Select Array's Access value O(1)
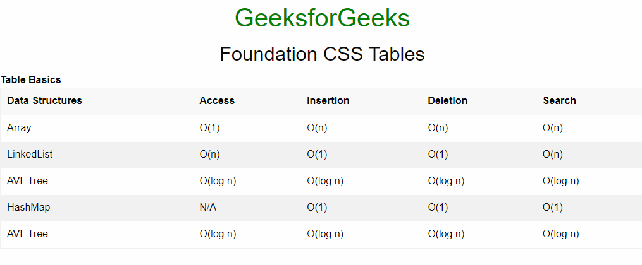The width and height of the screenshot is (642, 265). click(x=210, y=127)
